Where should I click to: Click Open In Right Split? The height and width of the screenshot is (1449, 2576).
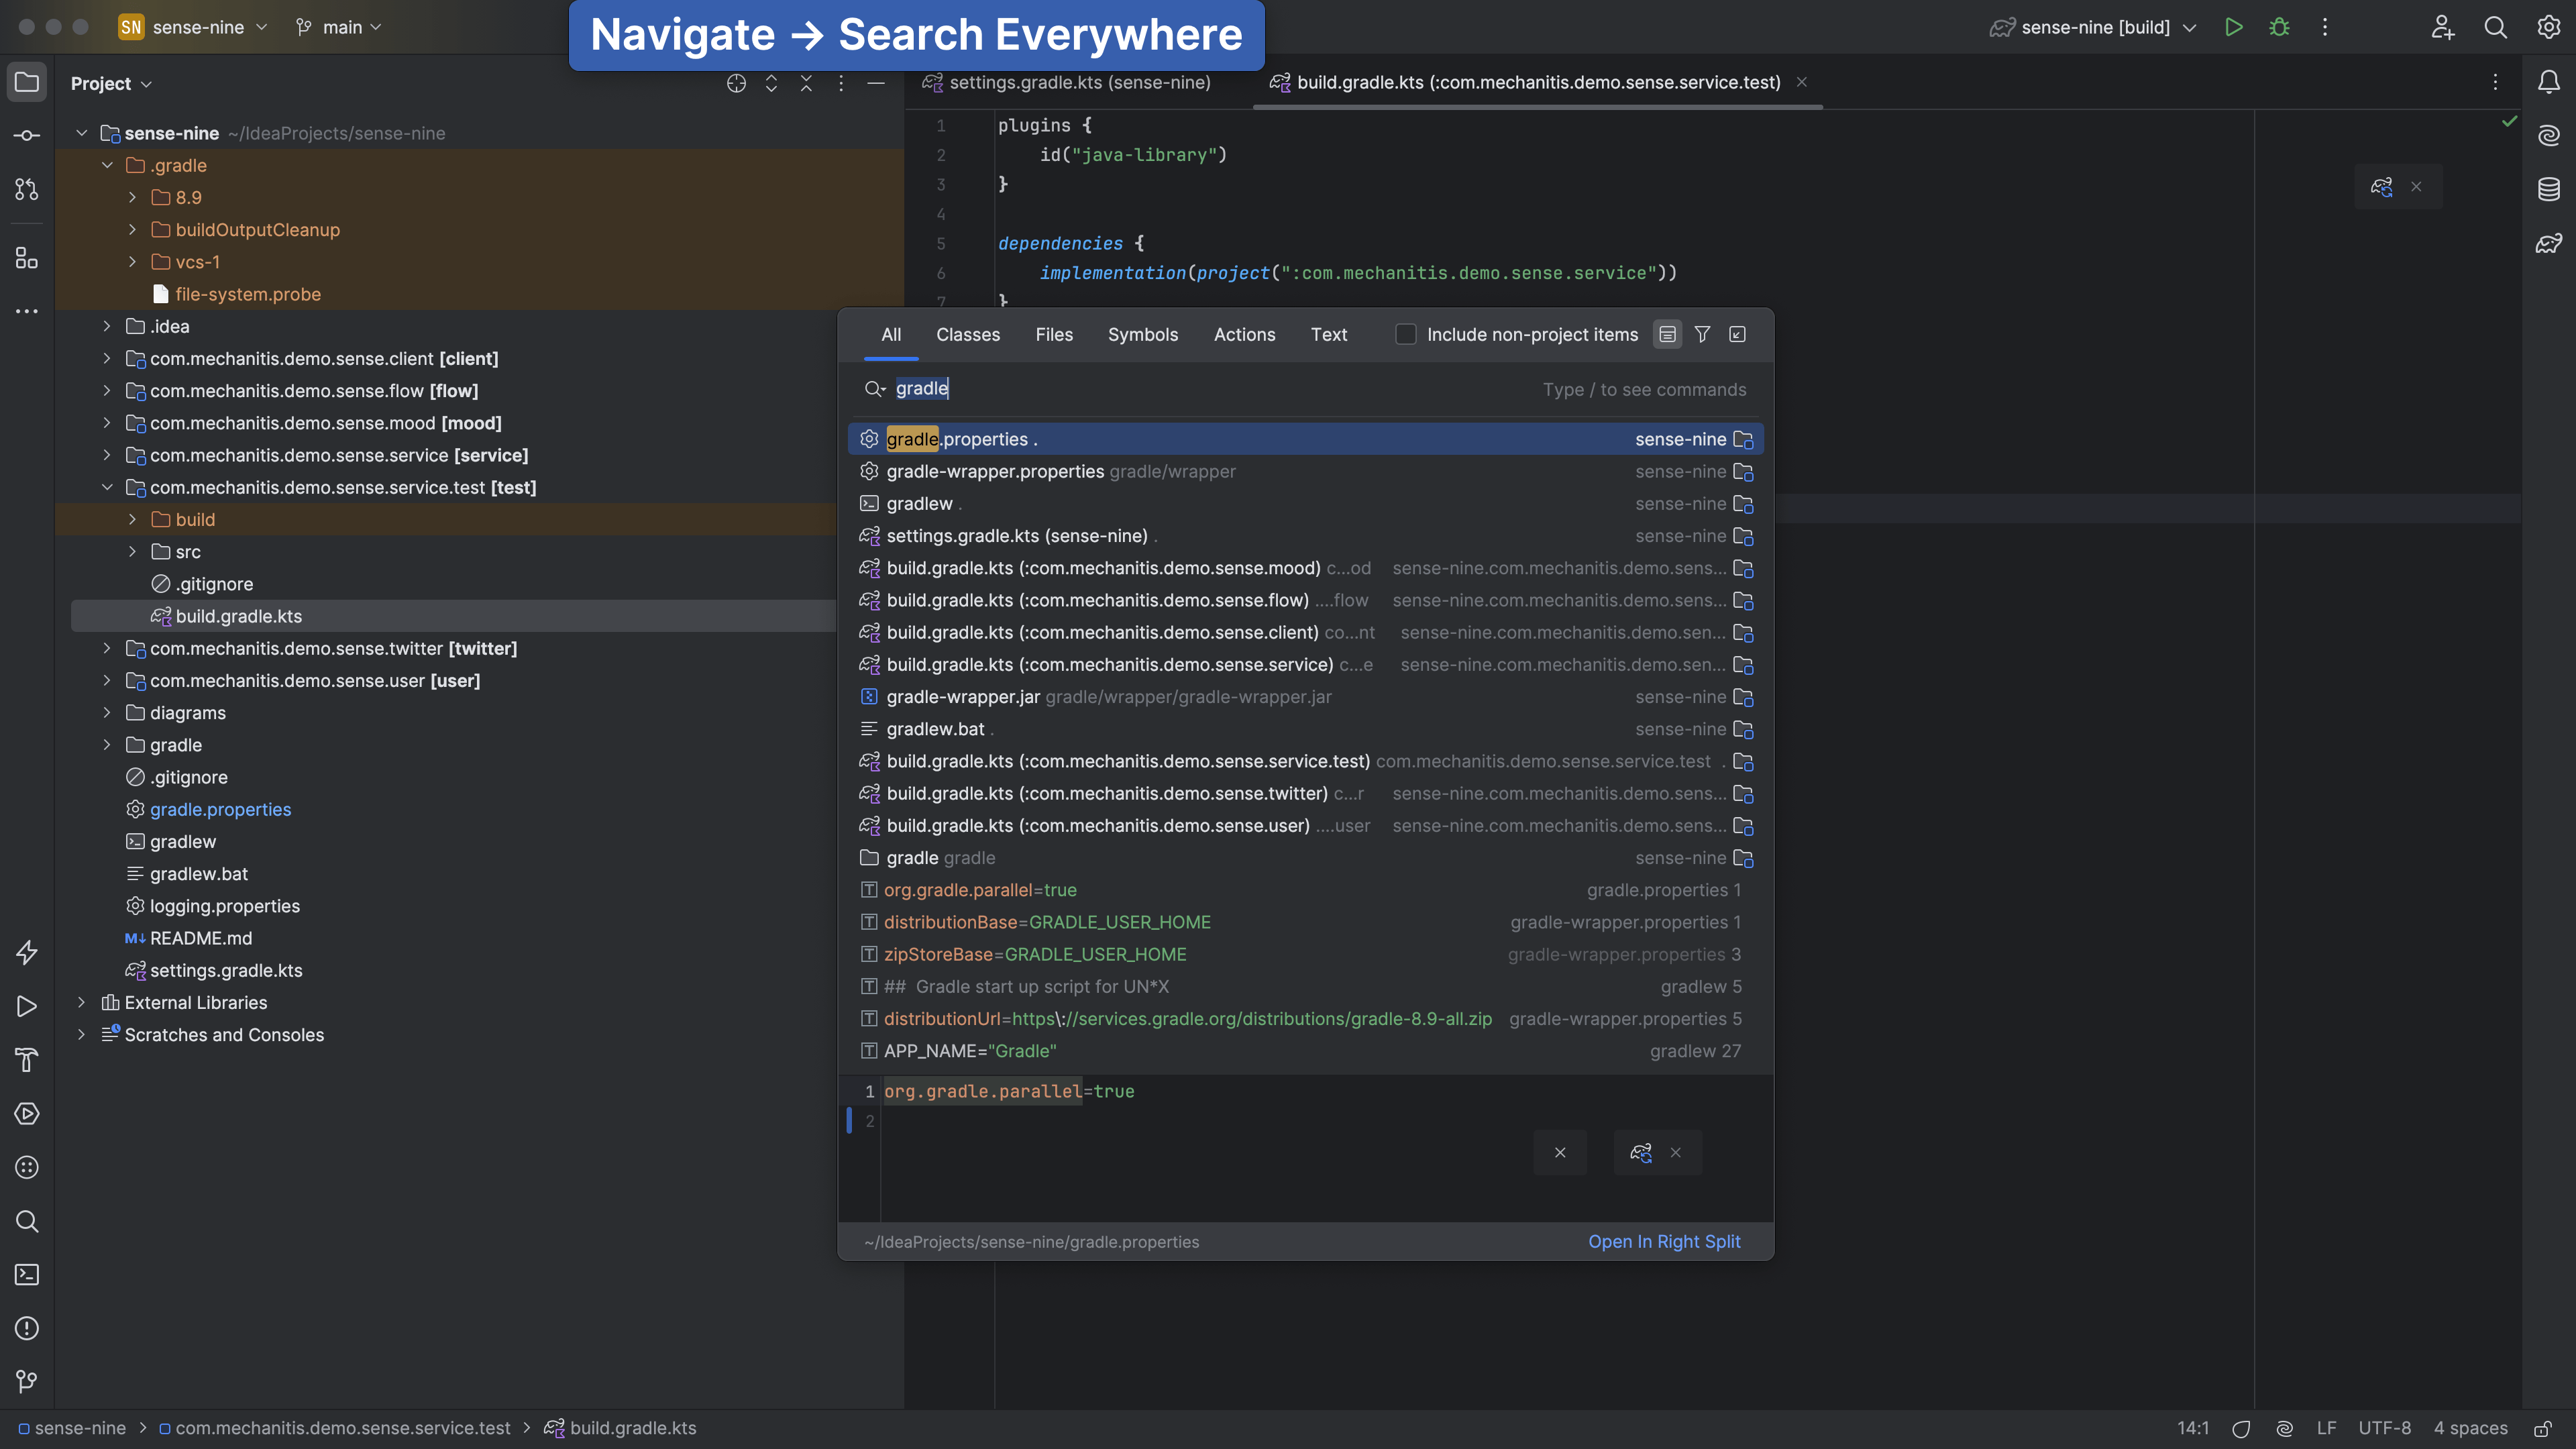pos(1664,1241)
